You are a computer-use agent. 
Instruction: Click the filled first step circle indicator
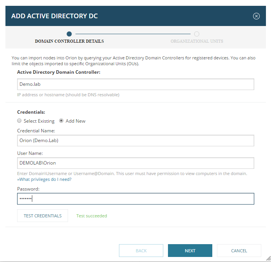69,34
